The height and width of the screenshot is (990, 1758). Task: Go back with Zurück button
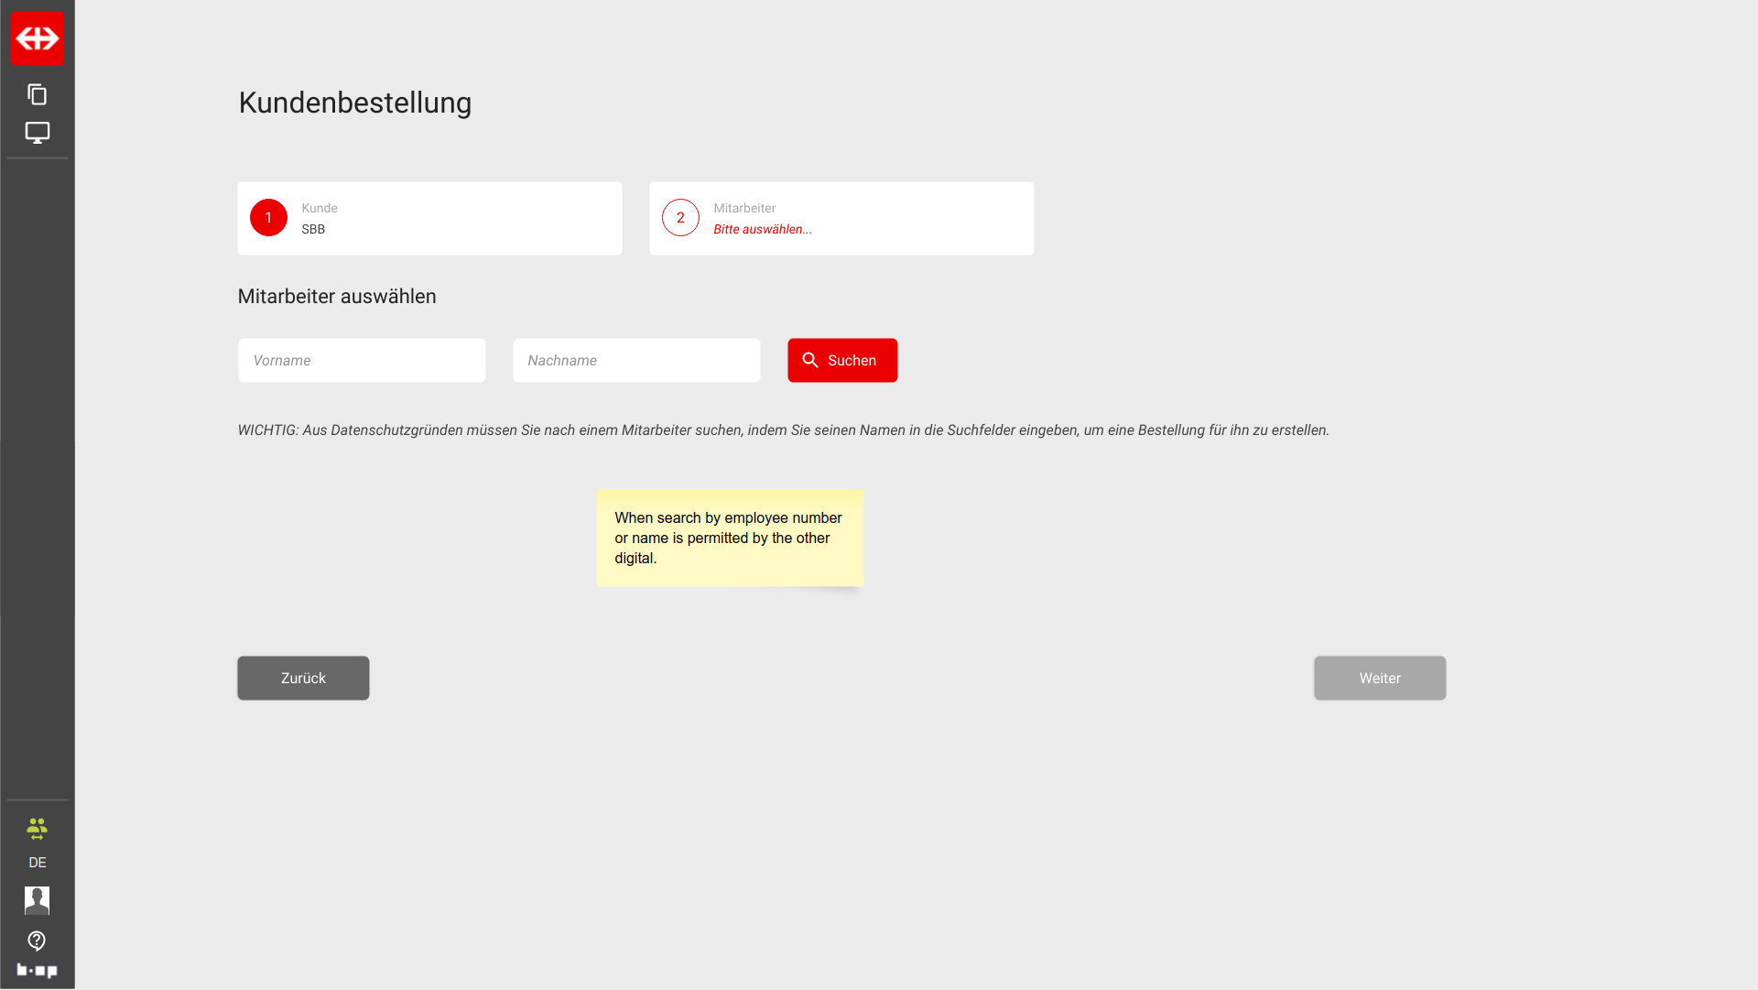pyautogui.click(x=303, y=678)
